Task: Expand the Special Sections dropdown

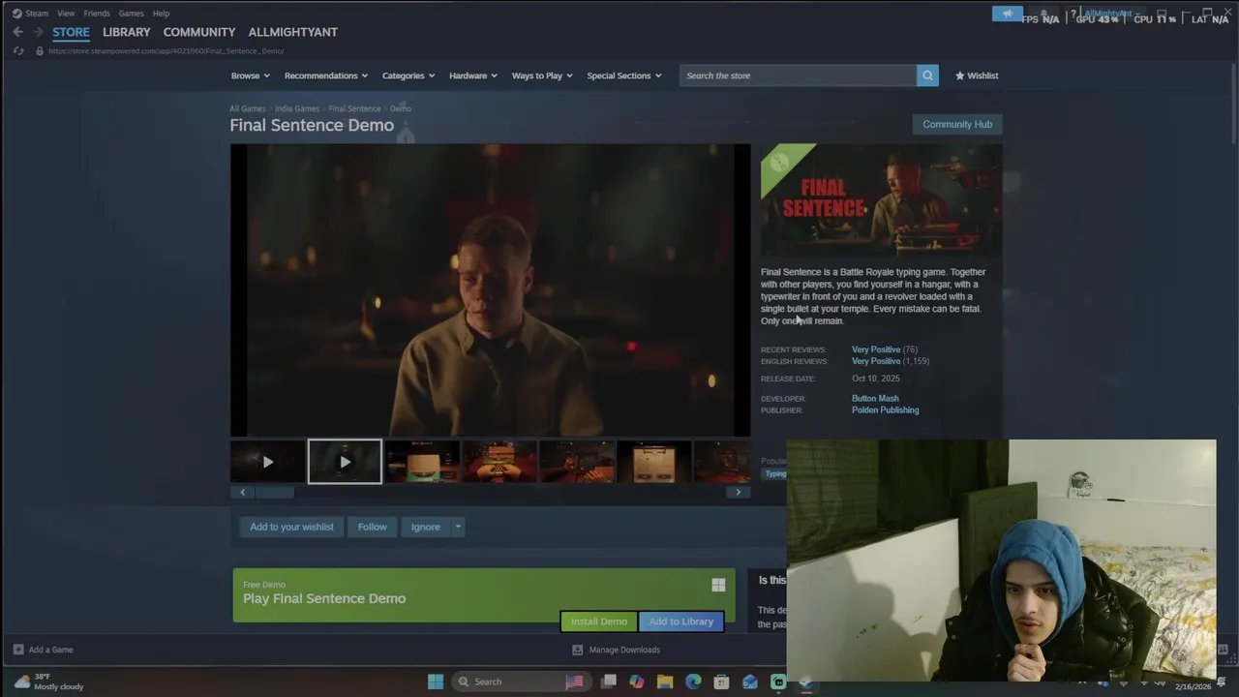Action: coord(624,76)
